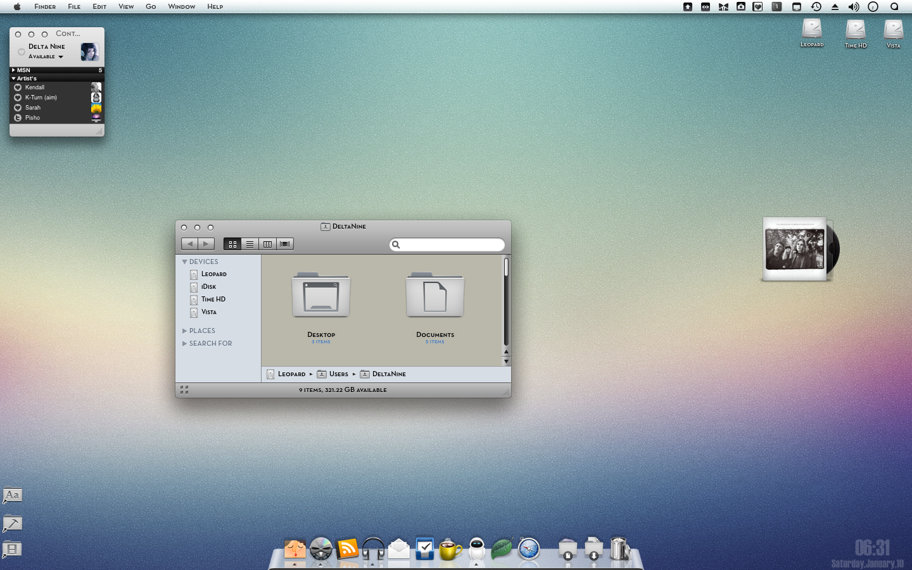This screenshot has height=570, width=912.
Task: Click the Finder search field
Action: pos(447,244)
